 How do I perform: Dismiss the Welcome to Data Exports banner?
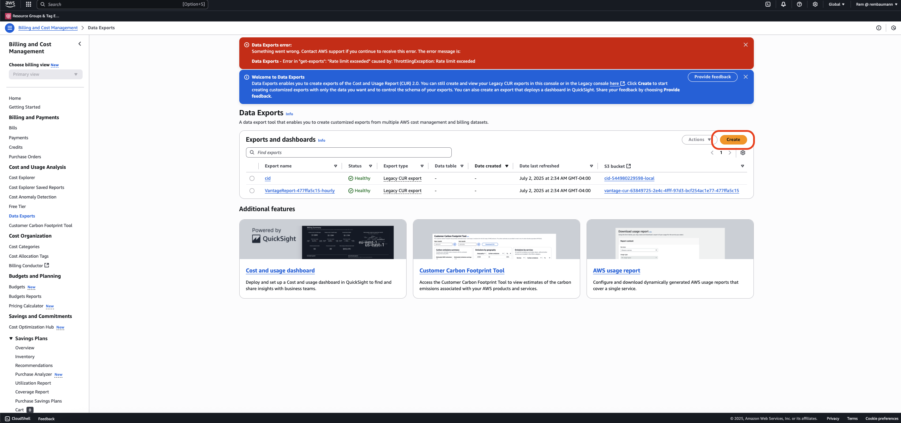click(746, 77)
